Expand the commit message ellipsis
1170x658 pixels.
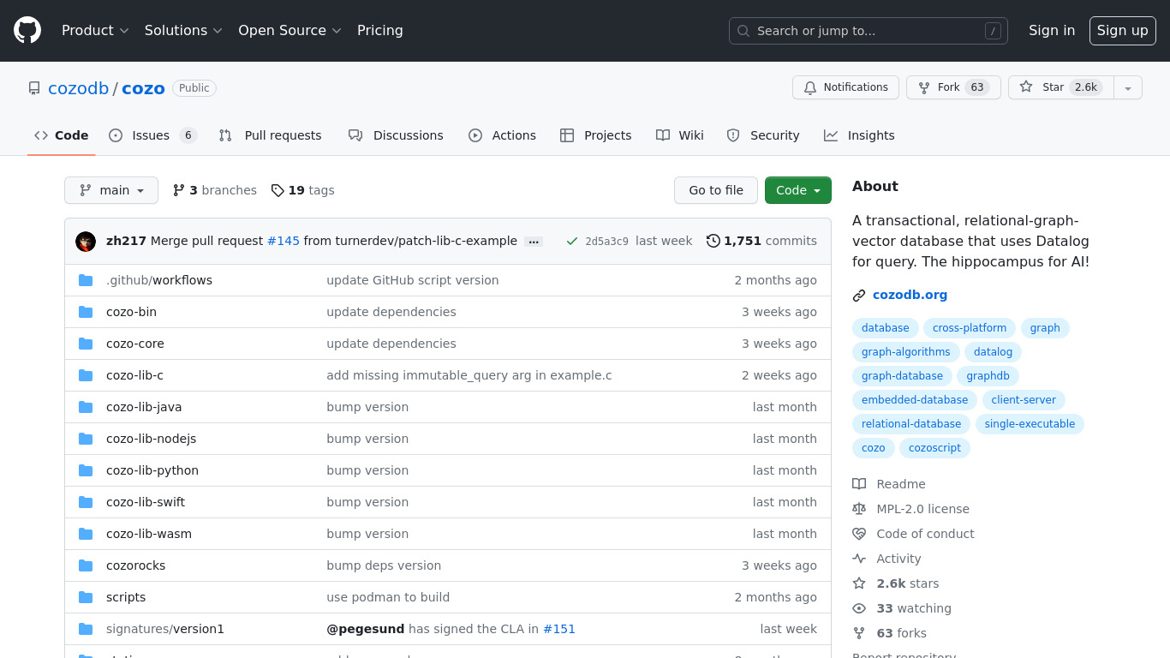(534, 242)
